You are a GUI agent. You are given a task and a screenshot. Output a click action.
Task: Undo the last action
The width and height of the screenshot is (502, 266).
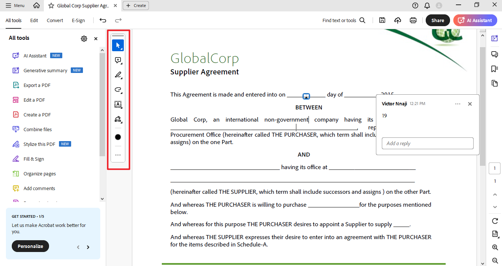[103, 21]
